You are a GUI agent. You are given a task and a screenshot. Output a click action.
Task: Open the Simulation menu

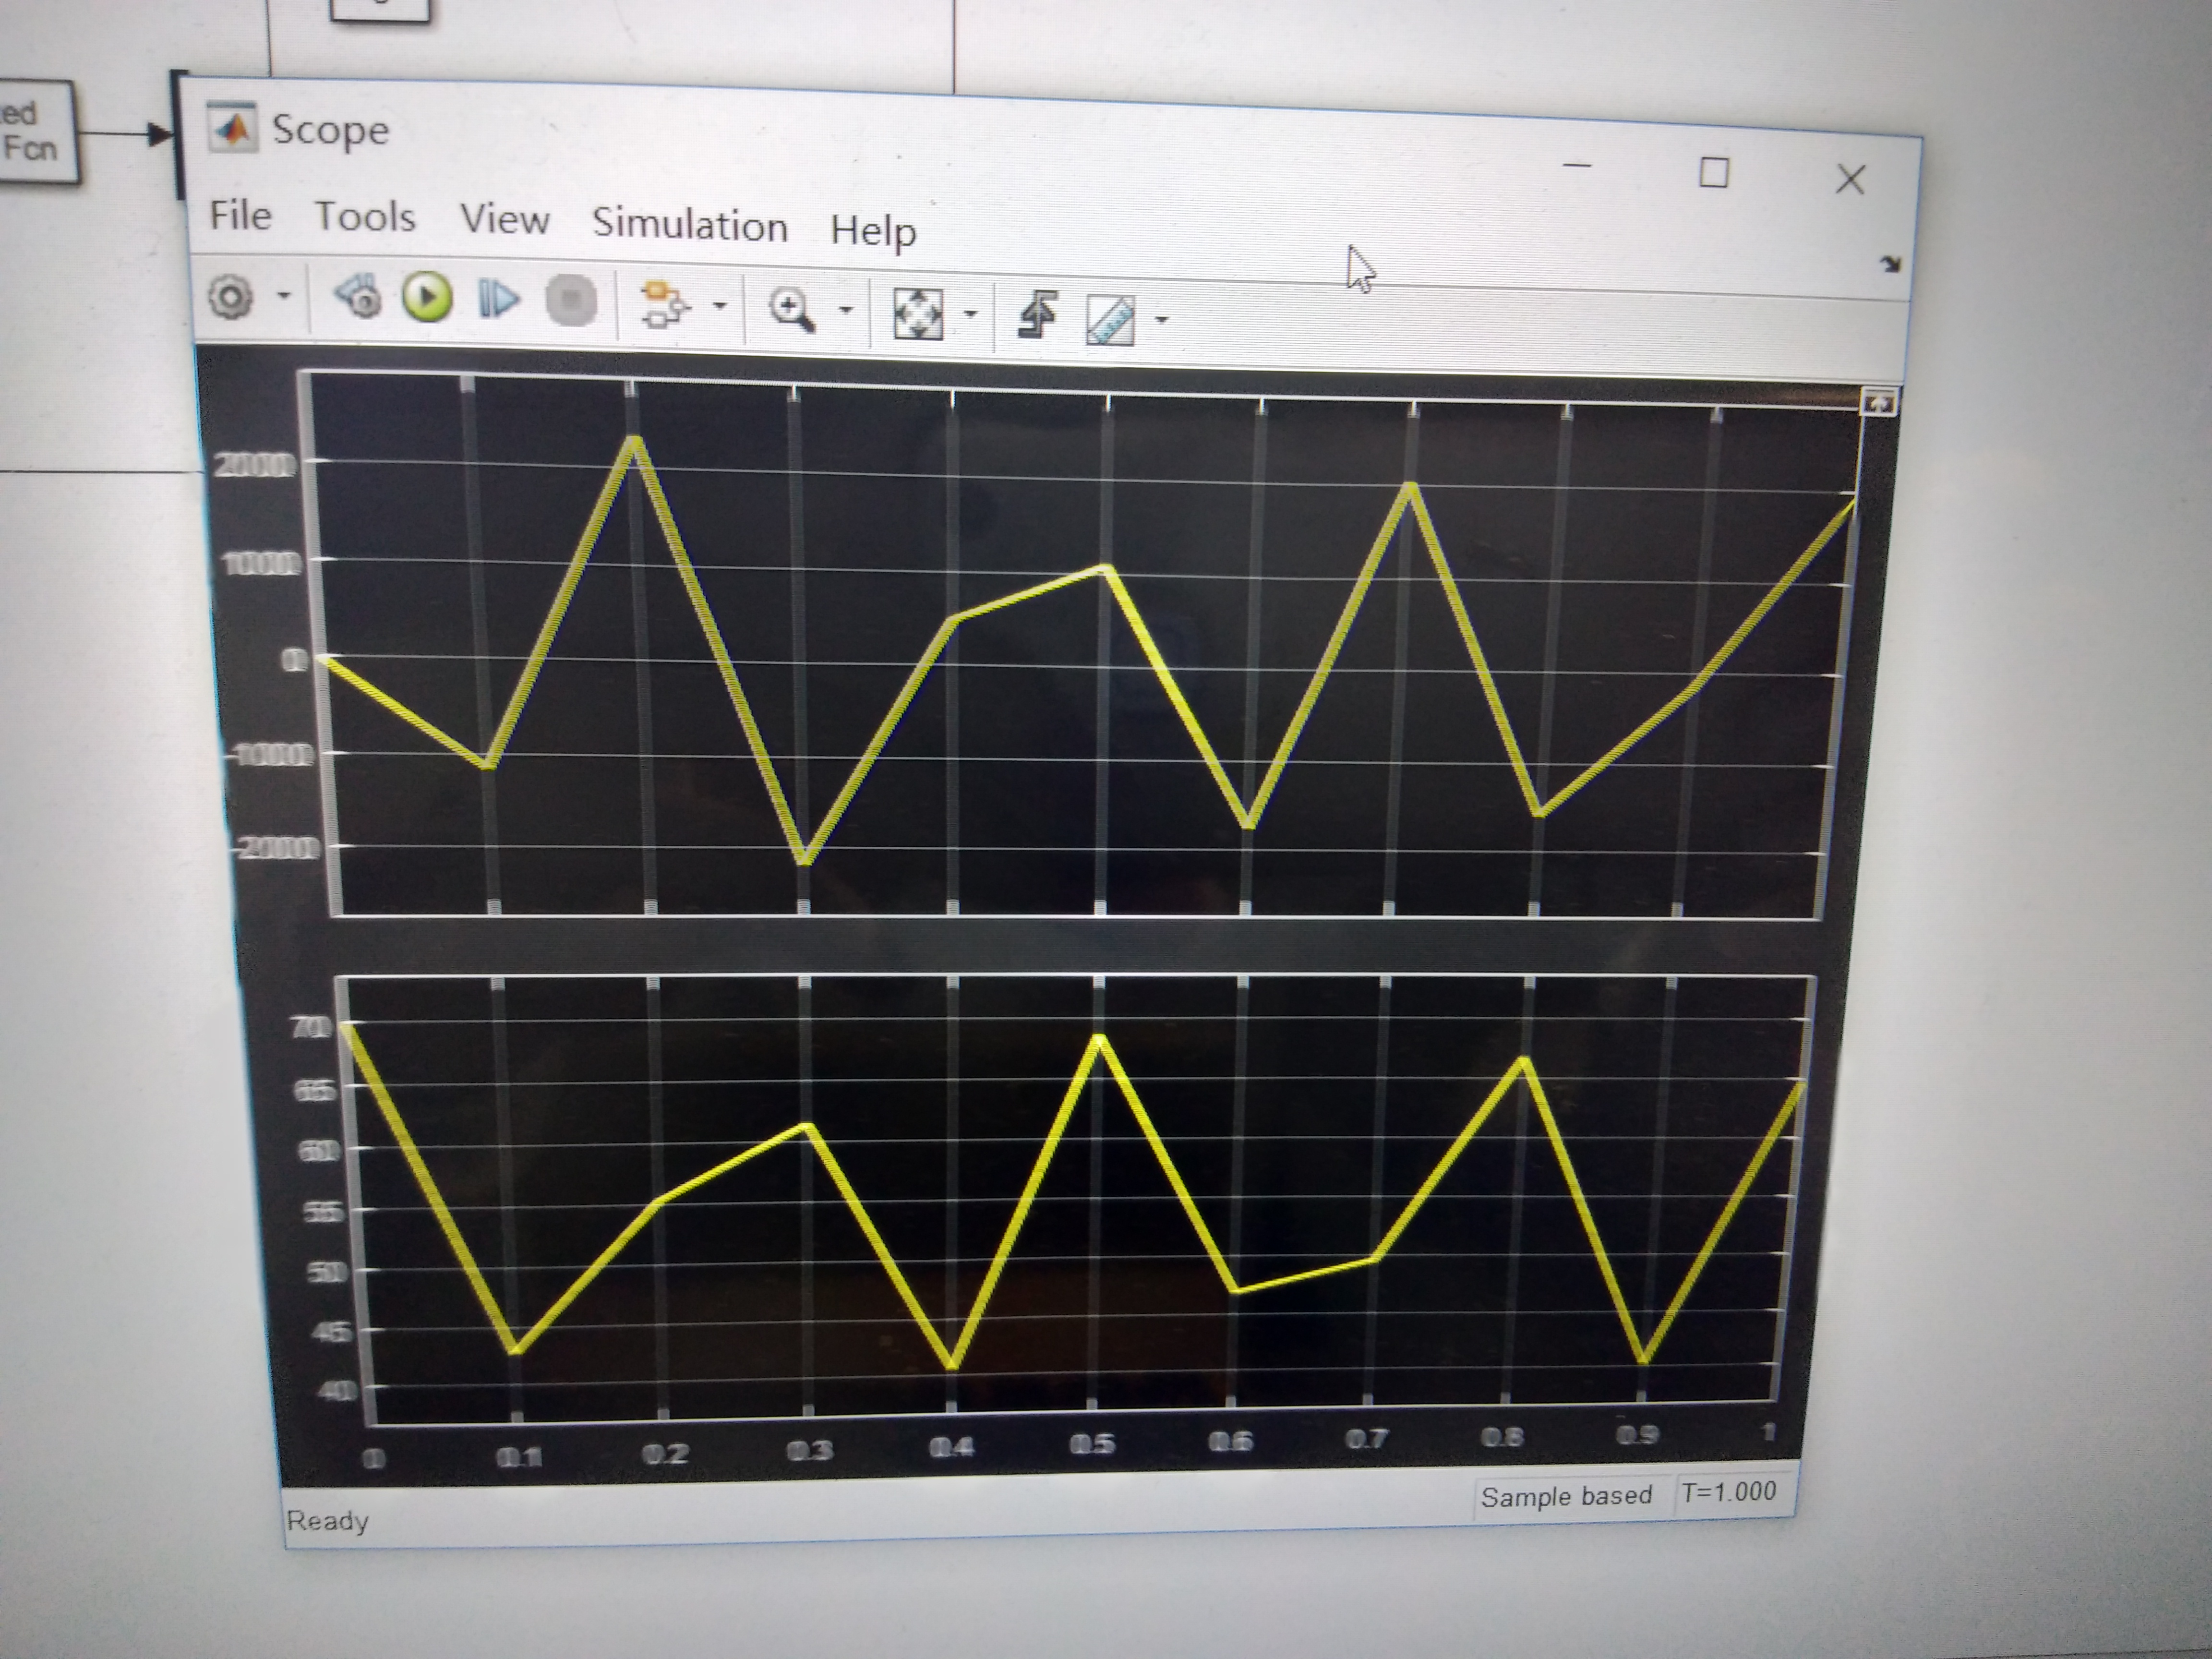pos(689,224)
